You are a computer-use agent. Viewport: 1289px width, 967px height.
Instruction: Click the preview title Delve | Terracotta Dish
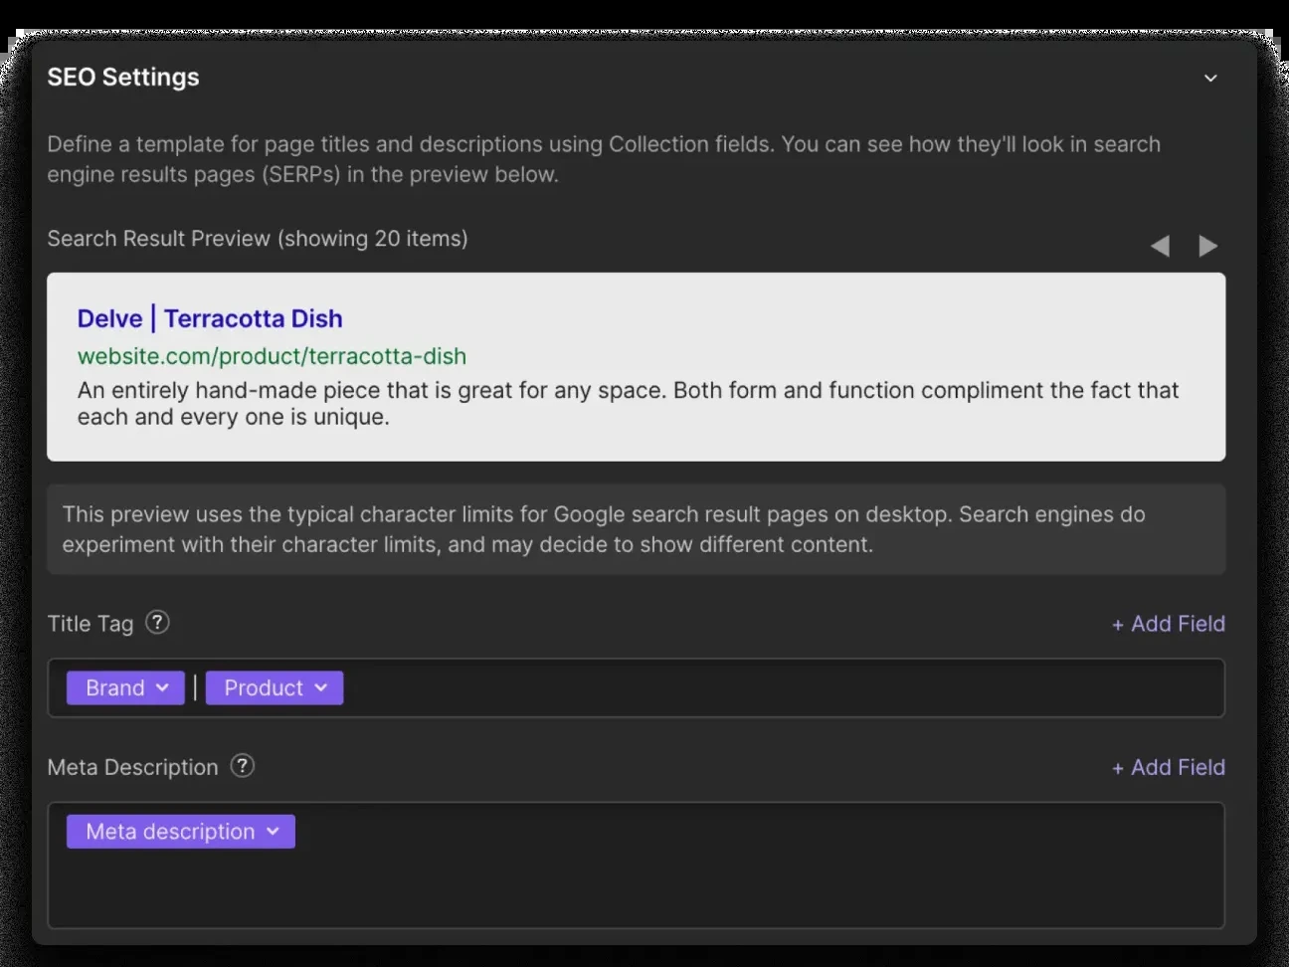[210, 318]
